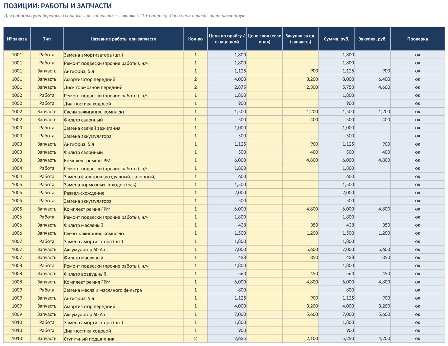Select the 2,300 purchase cell for Диск тормозной
Screen dimensions: 448x346
[x=301, y=87]
